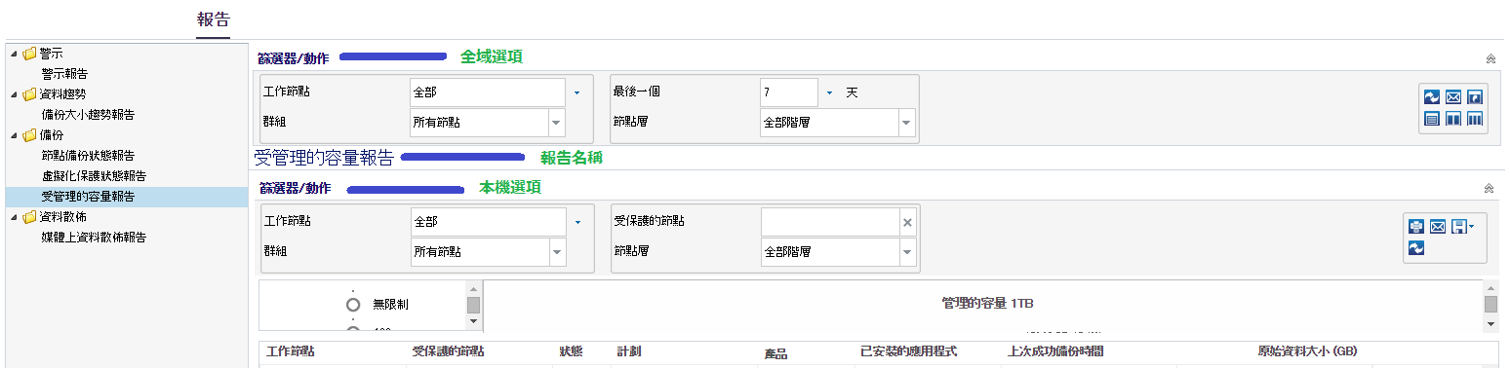The width and height of the screenshot is (1510, 368).
Task: Open 虛擬化保護狀態報告 in the tree
Action: [x=94, y=175]
